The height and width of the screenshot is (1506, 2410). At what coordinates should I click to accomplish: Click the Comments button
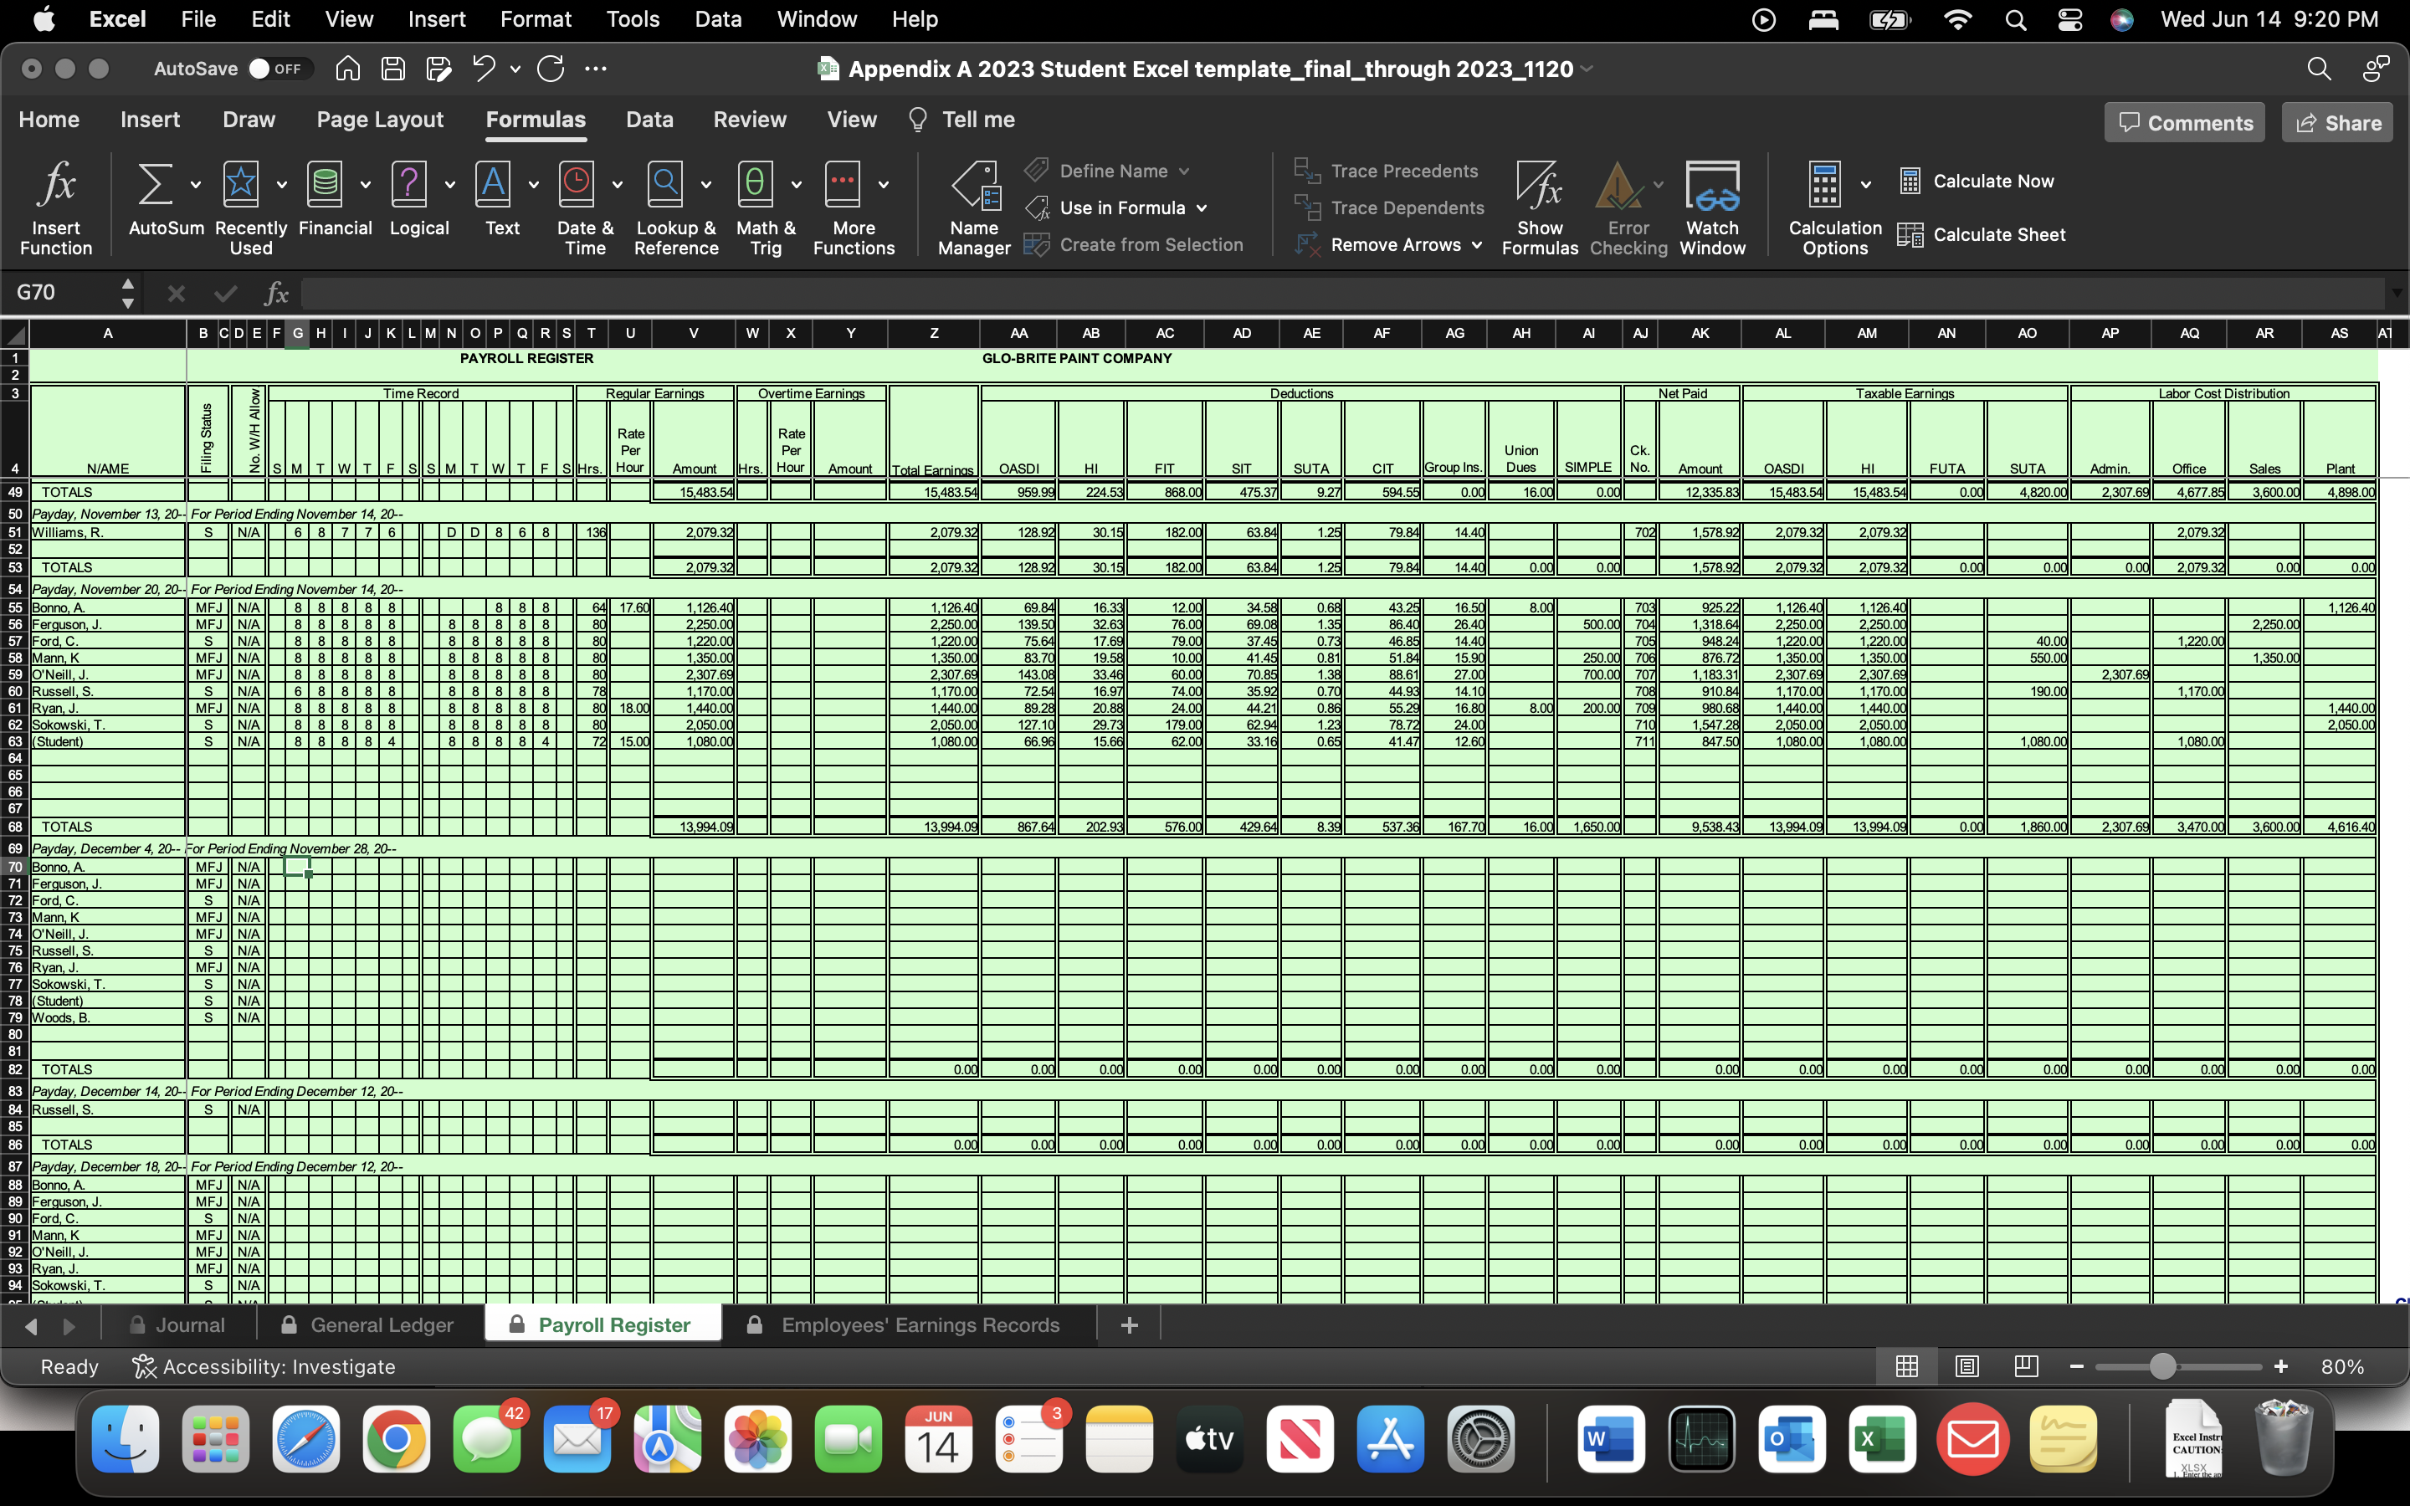coord(2184,122)
